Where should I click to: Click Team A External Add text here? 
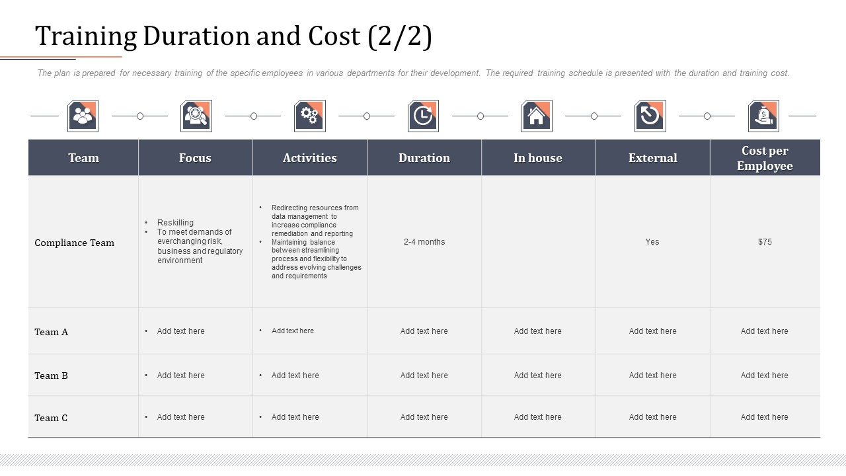[x=653, y=331]
